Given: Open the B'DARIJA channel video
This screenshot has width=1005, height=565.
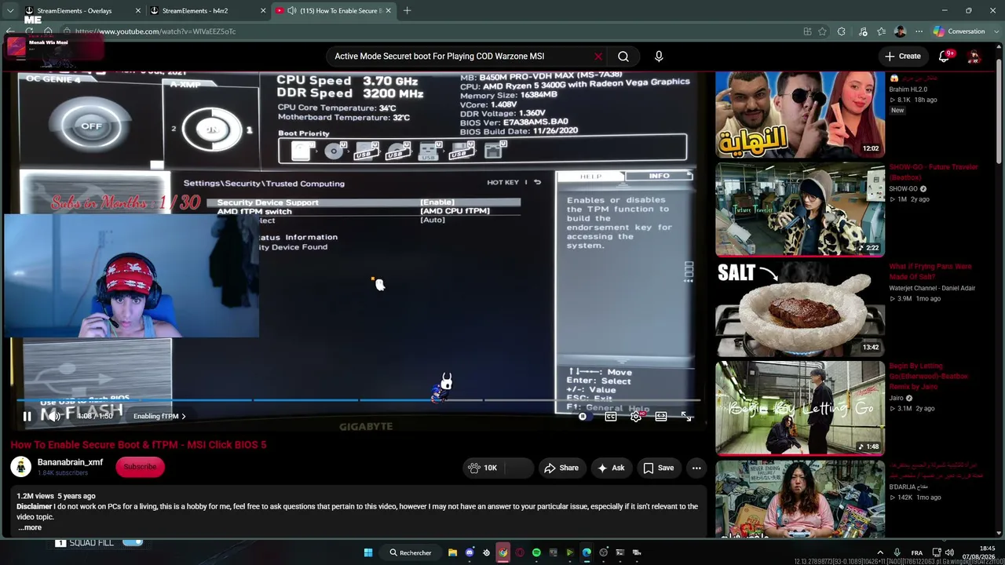Looking at the screenshot, I should pos(799,499).
